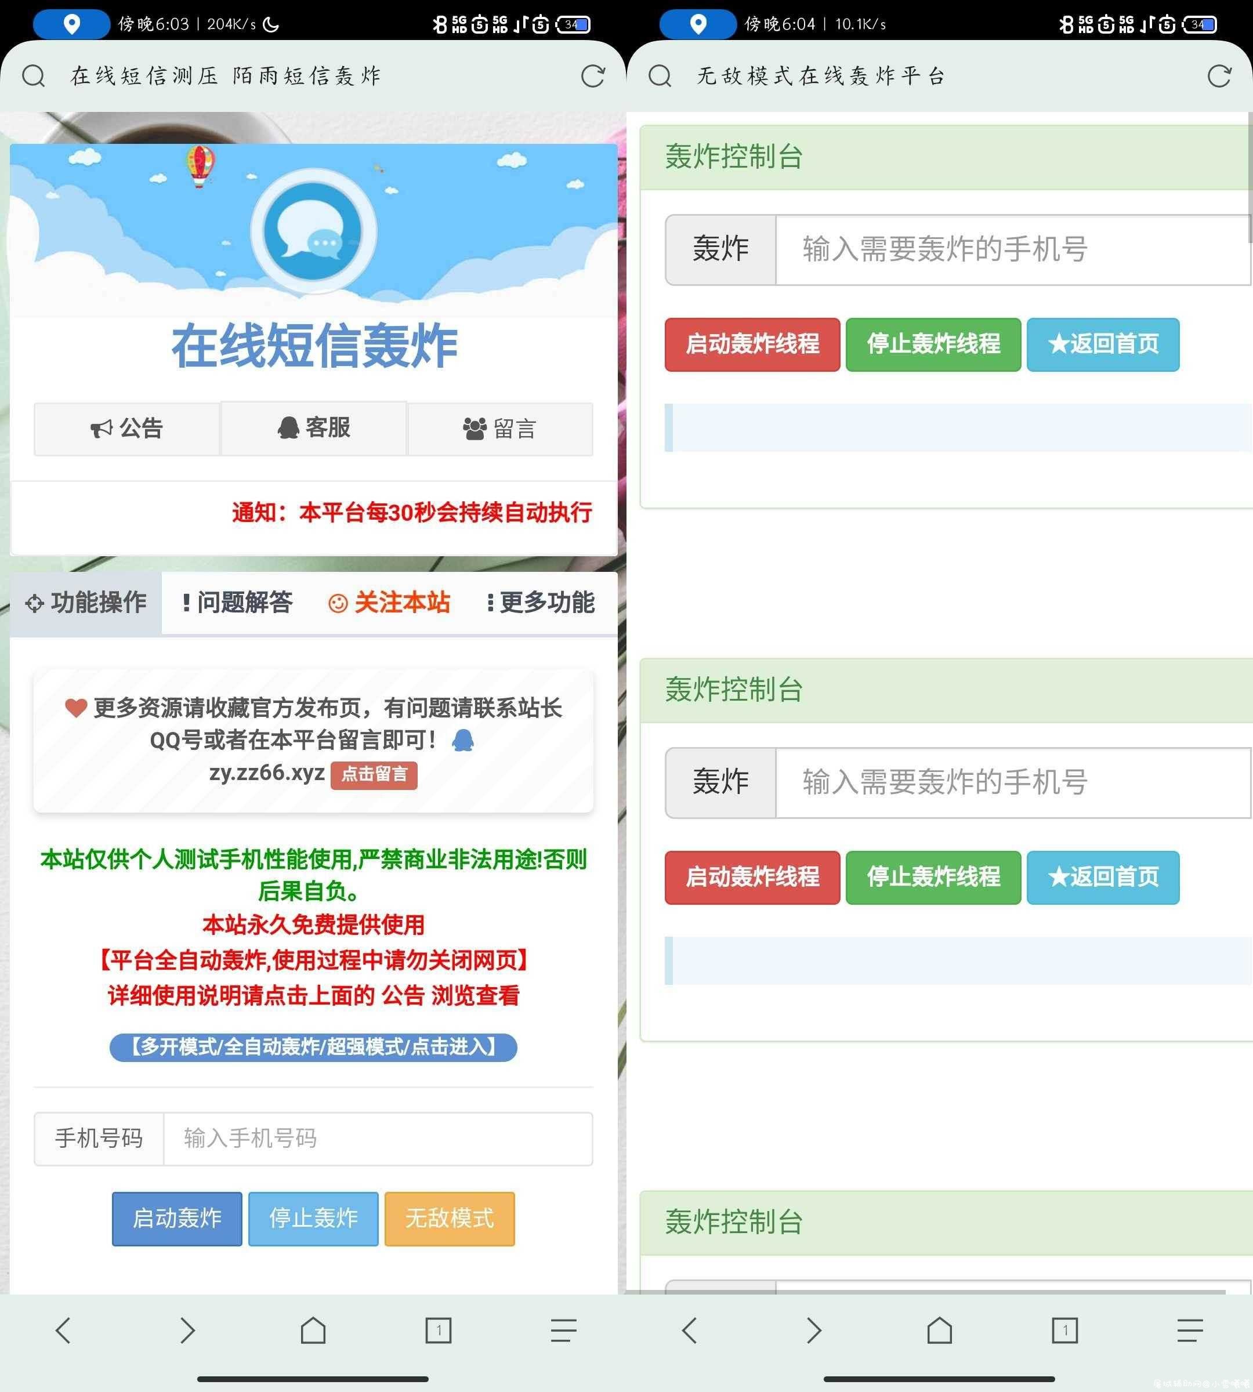1253x1392 pixels.
Task: Tap search icon in right browser address bar
Action: (660, 76)
